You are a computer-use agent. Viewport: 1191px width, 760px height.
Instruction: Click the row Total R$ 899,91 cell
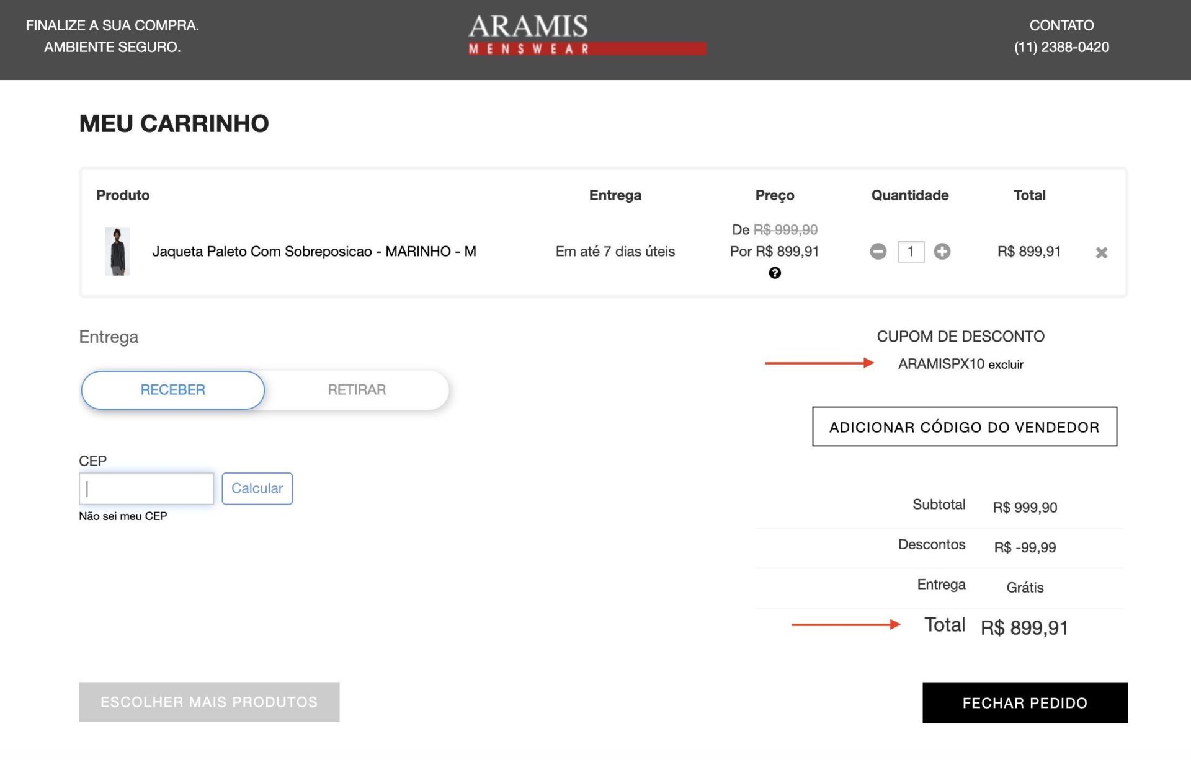coord(1028,252)
